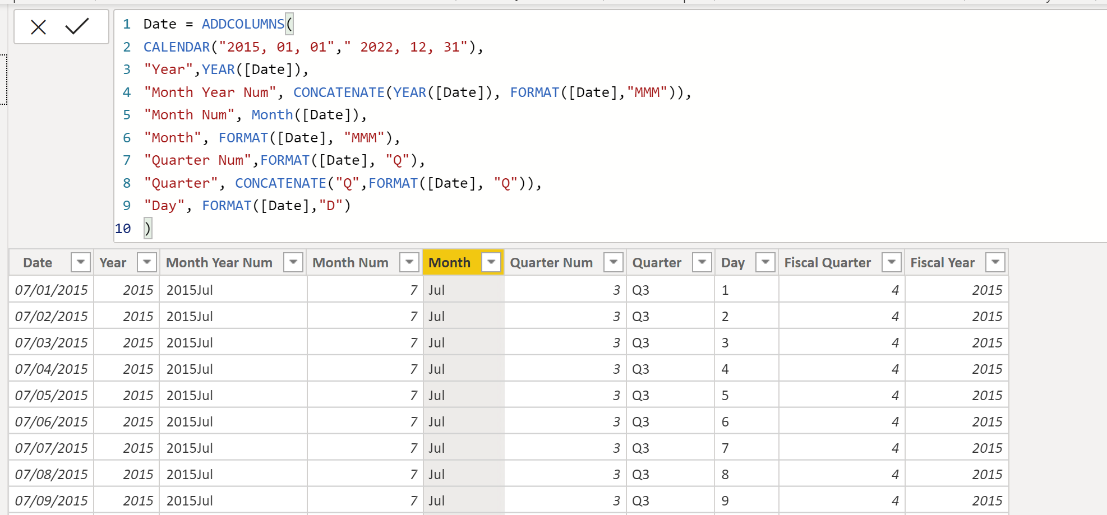Viewport: 1107px width, 515px height.
Task: Click the "Quarter Num" string in line 7
Action: (x=198, y=160)
